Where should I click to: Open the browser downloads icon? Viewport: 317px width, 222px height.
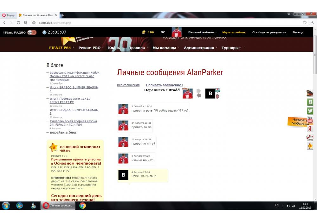pyautogui.click(x=312, y=23)
